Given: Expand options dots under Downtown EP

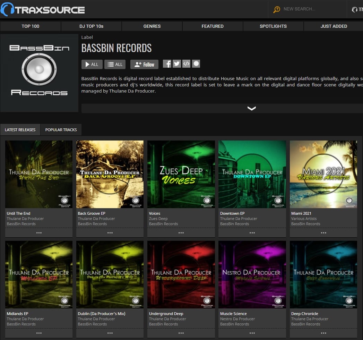Looking at the screenshot, I should (x=252, y=233).
